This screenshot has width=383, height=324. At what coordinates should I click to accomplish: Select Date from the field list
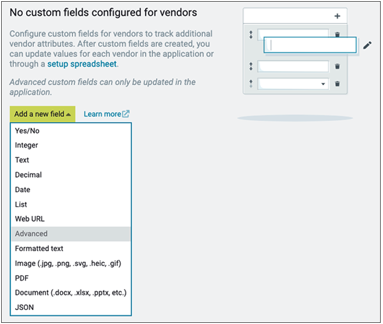tap(23, 189)
